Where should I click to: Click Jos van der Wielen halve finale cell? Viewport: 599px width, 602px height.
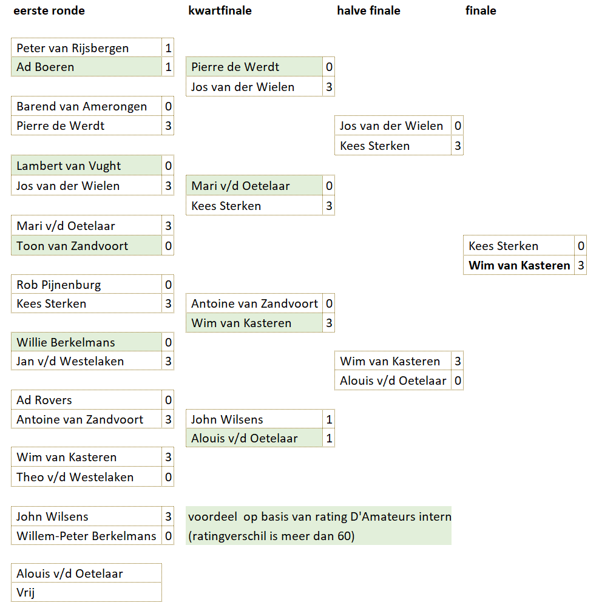(393, 126)
